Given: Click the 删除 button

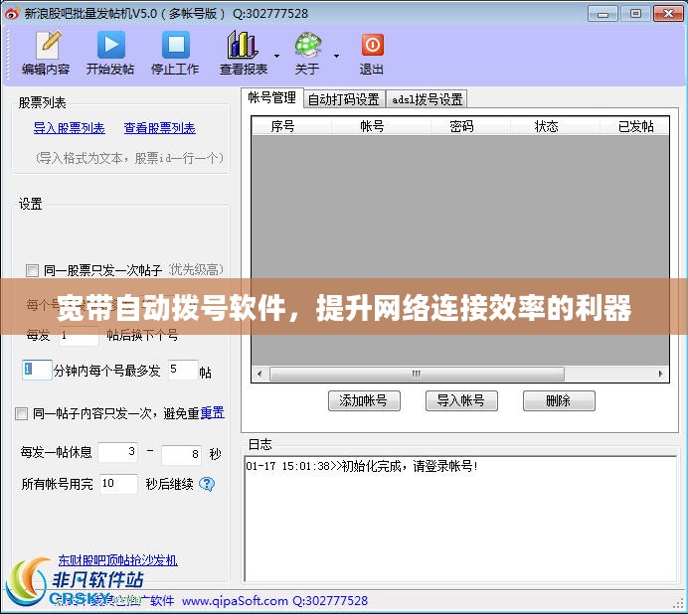Looking at the screenshot, I should [x=559, y=400].
